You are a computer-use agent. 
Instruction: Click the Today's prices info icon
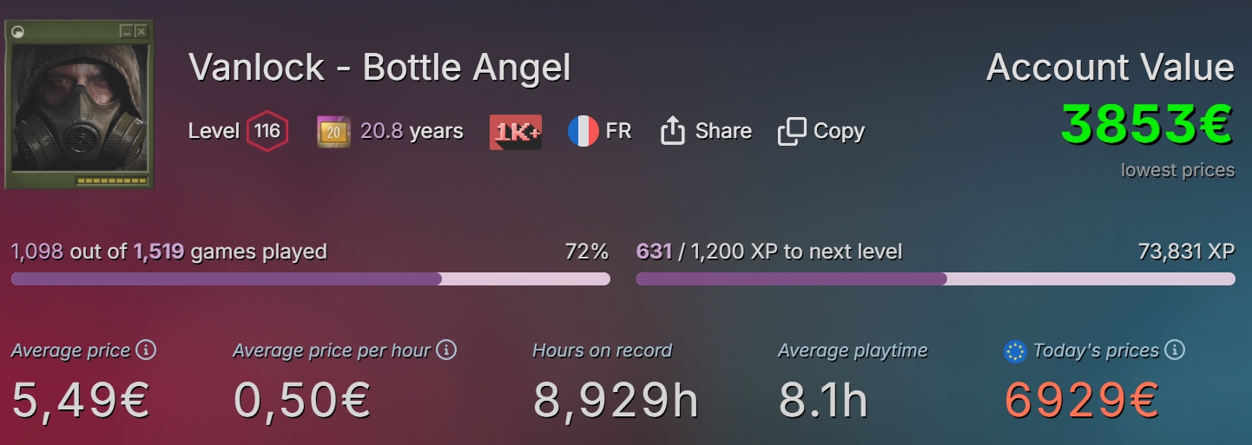point(1175,350)
